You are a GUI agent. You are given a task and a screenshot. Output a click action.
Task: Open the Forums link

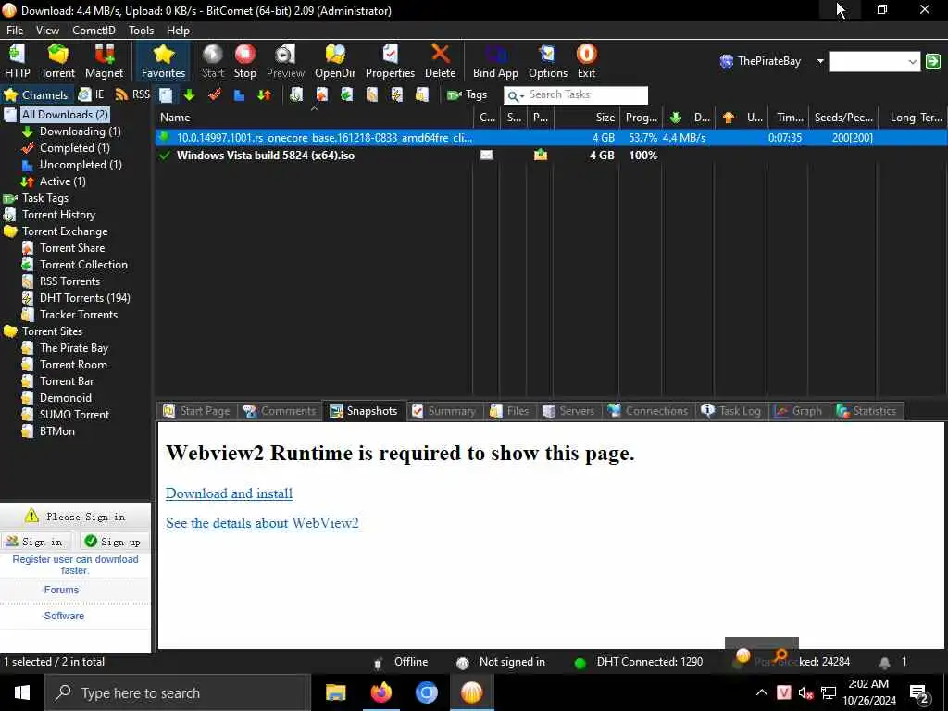point(61,590)
